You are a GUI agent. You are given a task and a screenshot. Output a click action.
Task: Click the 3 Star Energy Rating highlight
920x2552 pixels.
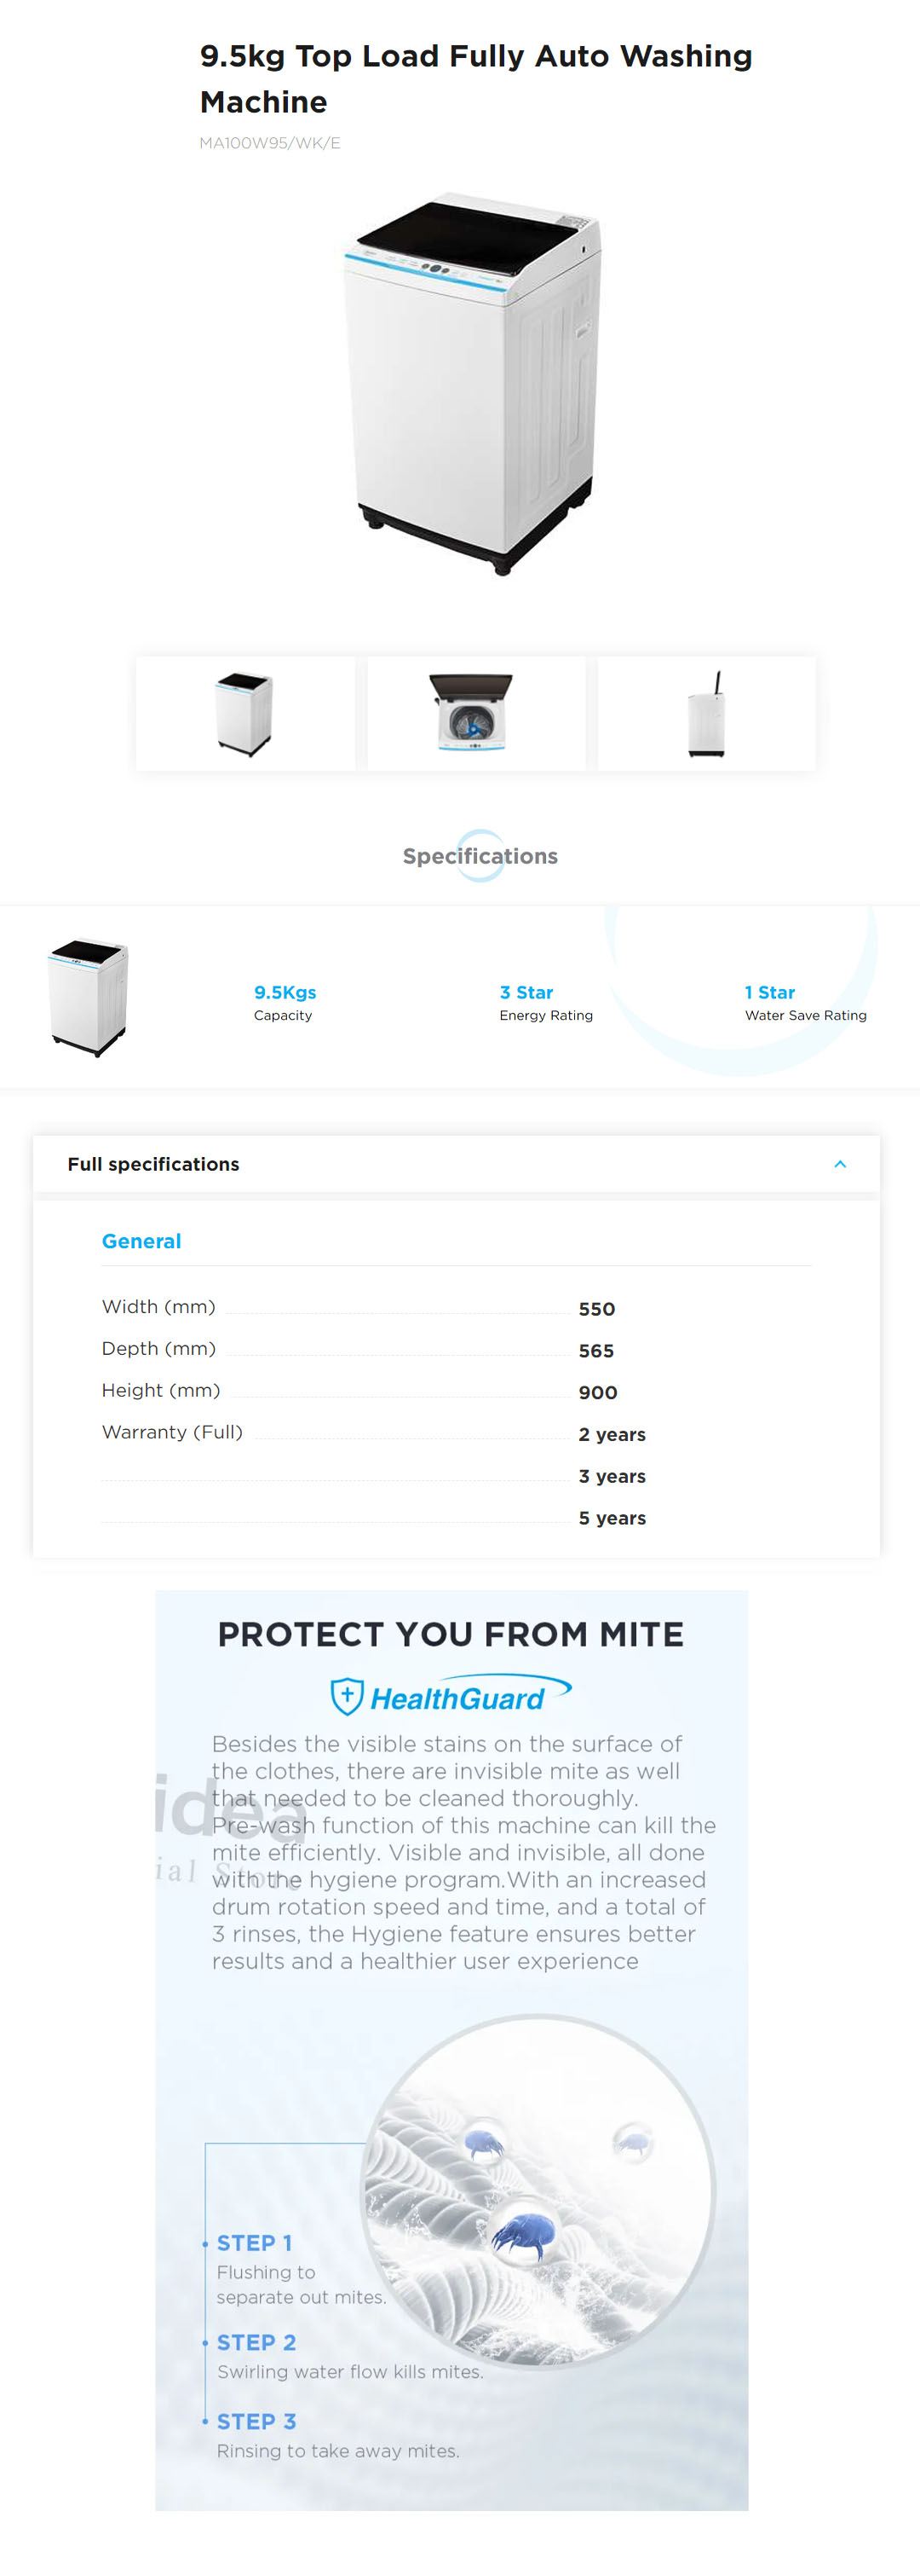[545, 1002]
